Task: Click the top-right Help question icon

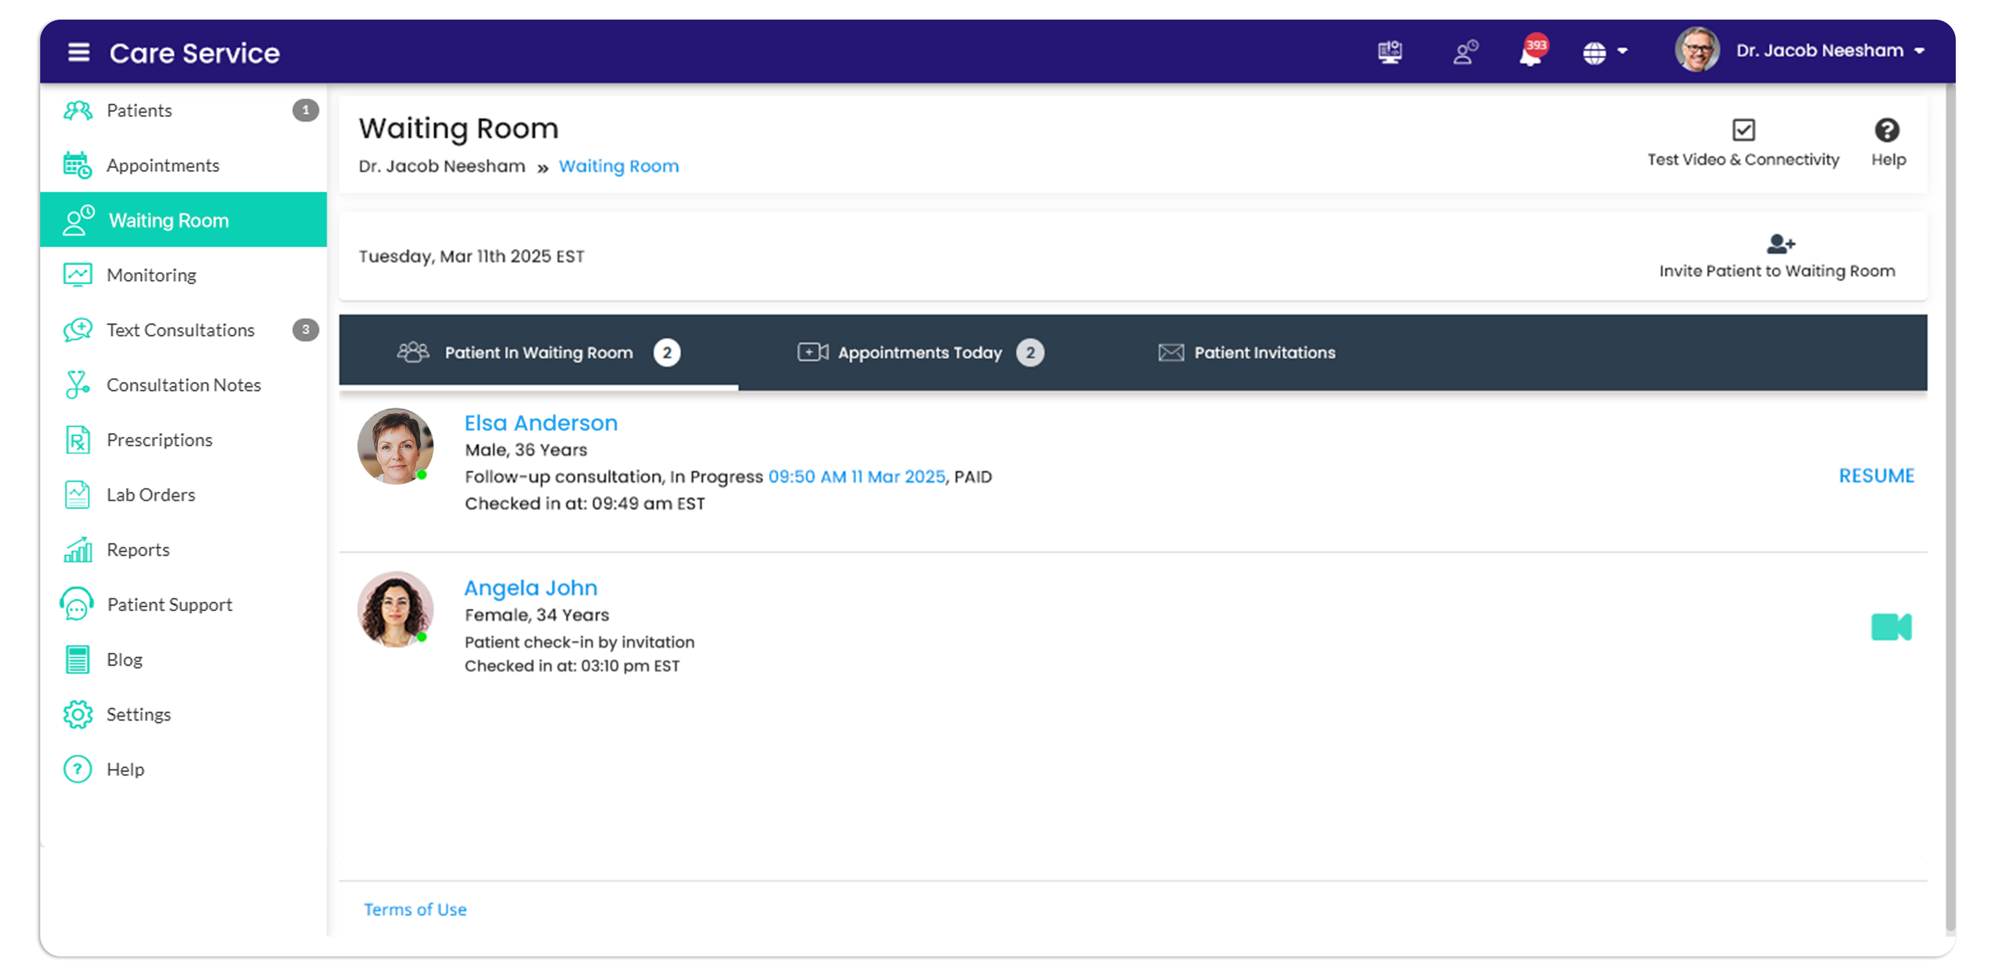Action: click(1887, 129)
